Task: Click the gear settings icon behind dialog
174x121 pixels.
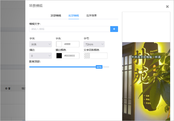Action: pyautogui.click(x=6, y=88)
